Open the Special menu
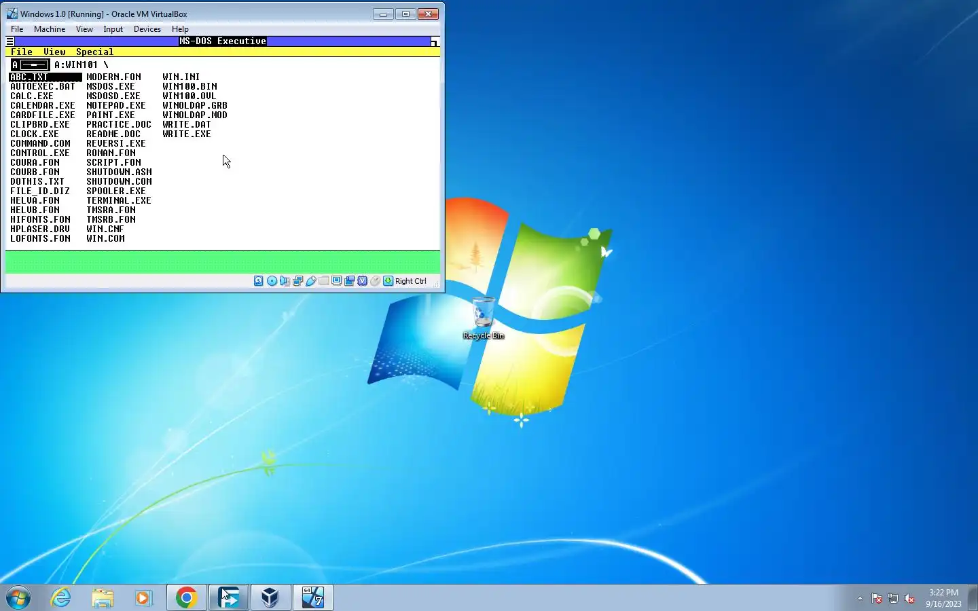The image size is (978, 611). tap(94, 52)
